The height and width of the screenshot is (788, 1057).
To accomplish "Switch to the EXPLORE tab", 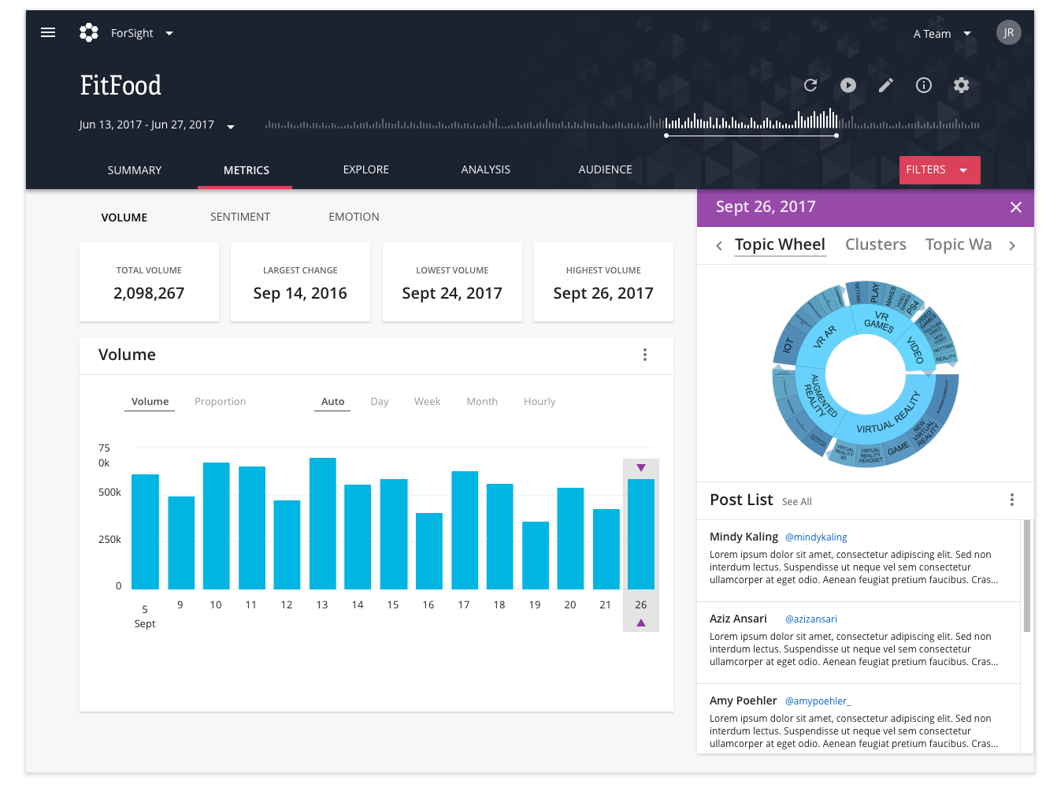I will [366, 169].
